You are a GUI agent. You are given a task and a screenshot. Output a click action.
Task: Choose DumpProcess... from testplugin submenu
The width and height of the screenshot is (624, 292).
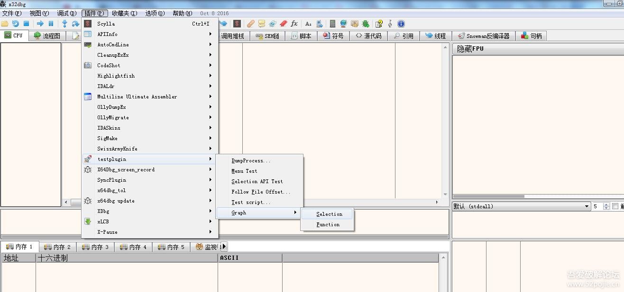click(259, 160)
